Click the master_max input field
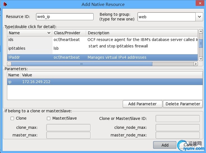 click(x=68, y=135)
